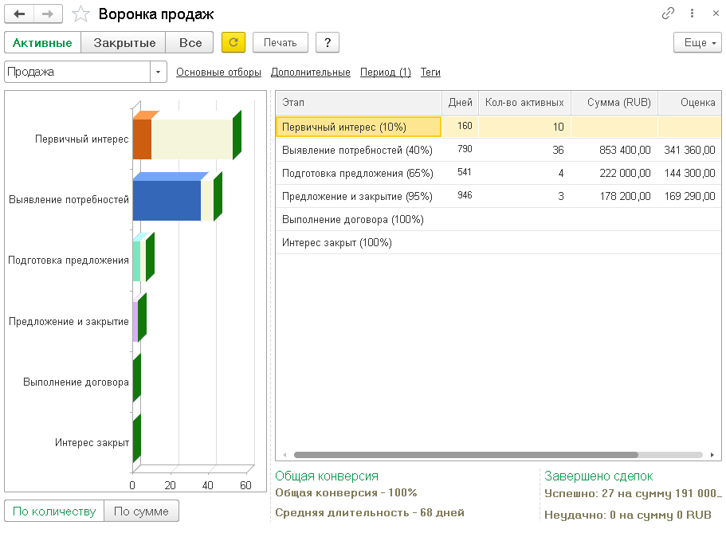Go back with the left arrow
The image size is (726, 533).
coord(19,14)
